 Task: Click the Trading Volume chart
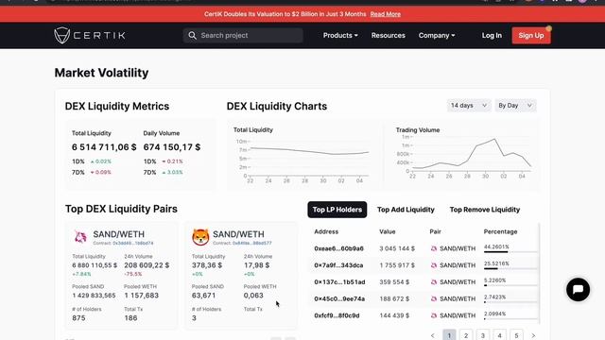pyautogui.click(x=467, y=156)
